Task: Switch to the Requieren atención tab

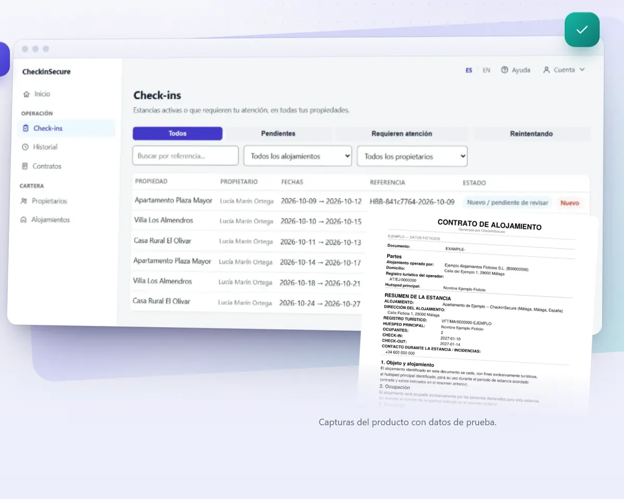Action: (x=402, y=134)
